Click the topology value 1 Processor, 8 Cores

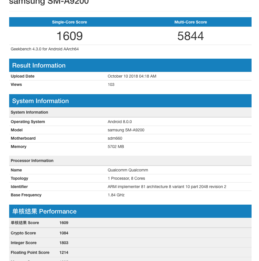pyautogui.click(x=126, y=178)
